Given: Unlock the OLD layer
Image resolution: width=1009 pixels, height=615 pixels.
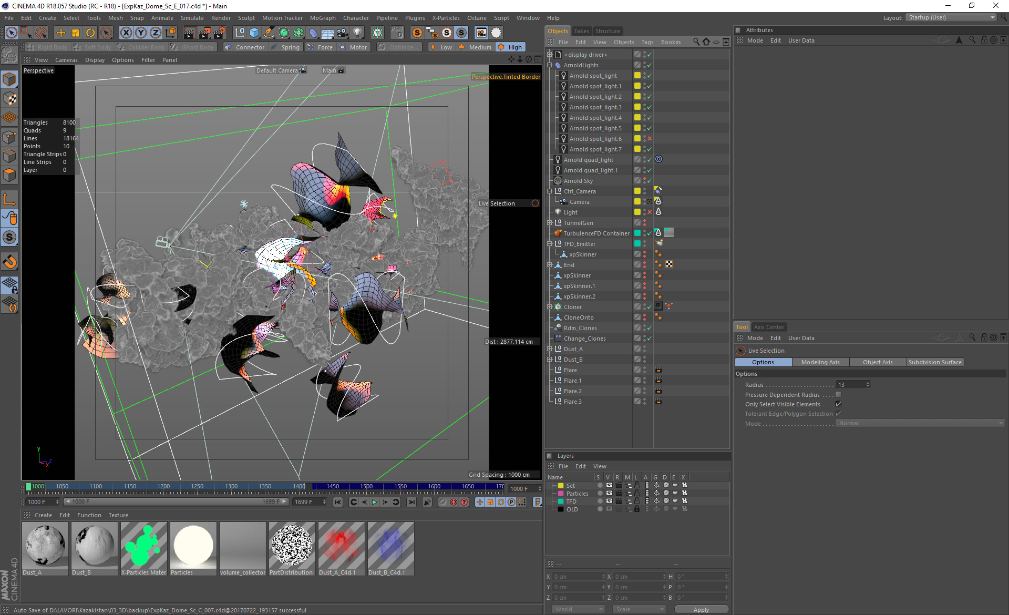Looking at the screenshot, I should pos(637,509).
